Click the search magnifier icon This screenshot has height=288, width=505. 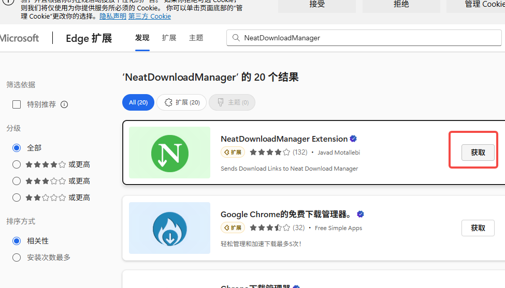pos(236,38)
